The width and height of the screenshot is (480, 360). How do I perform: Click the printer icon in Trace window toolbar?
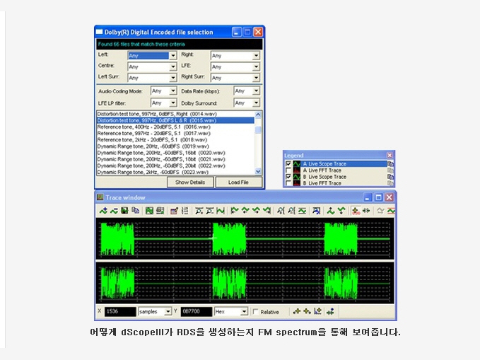tap(160, 211)
